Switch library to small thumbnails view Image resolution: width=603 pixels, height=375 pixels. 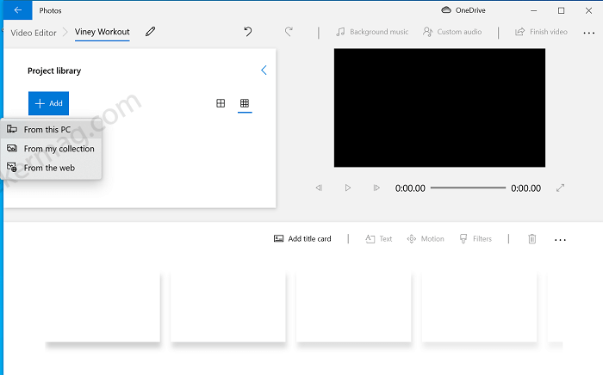pyautogui.click(x=245, y=103)
